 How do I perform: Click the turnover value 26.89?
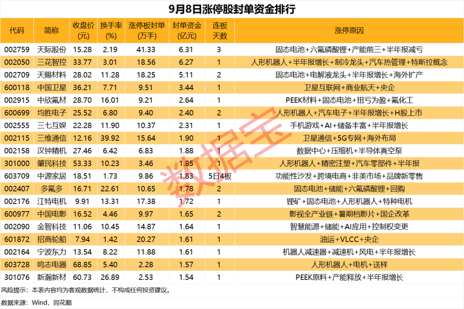pyautogui.click(x=110, y=277)
